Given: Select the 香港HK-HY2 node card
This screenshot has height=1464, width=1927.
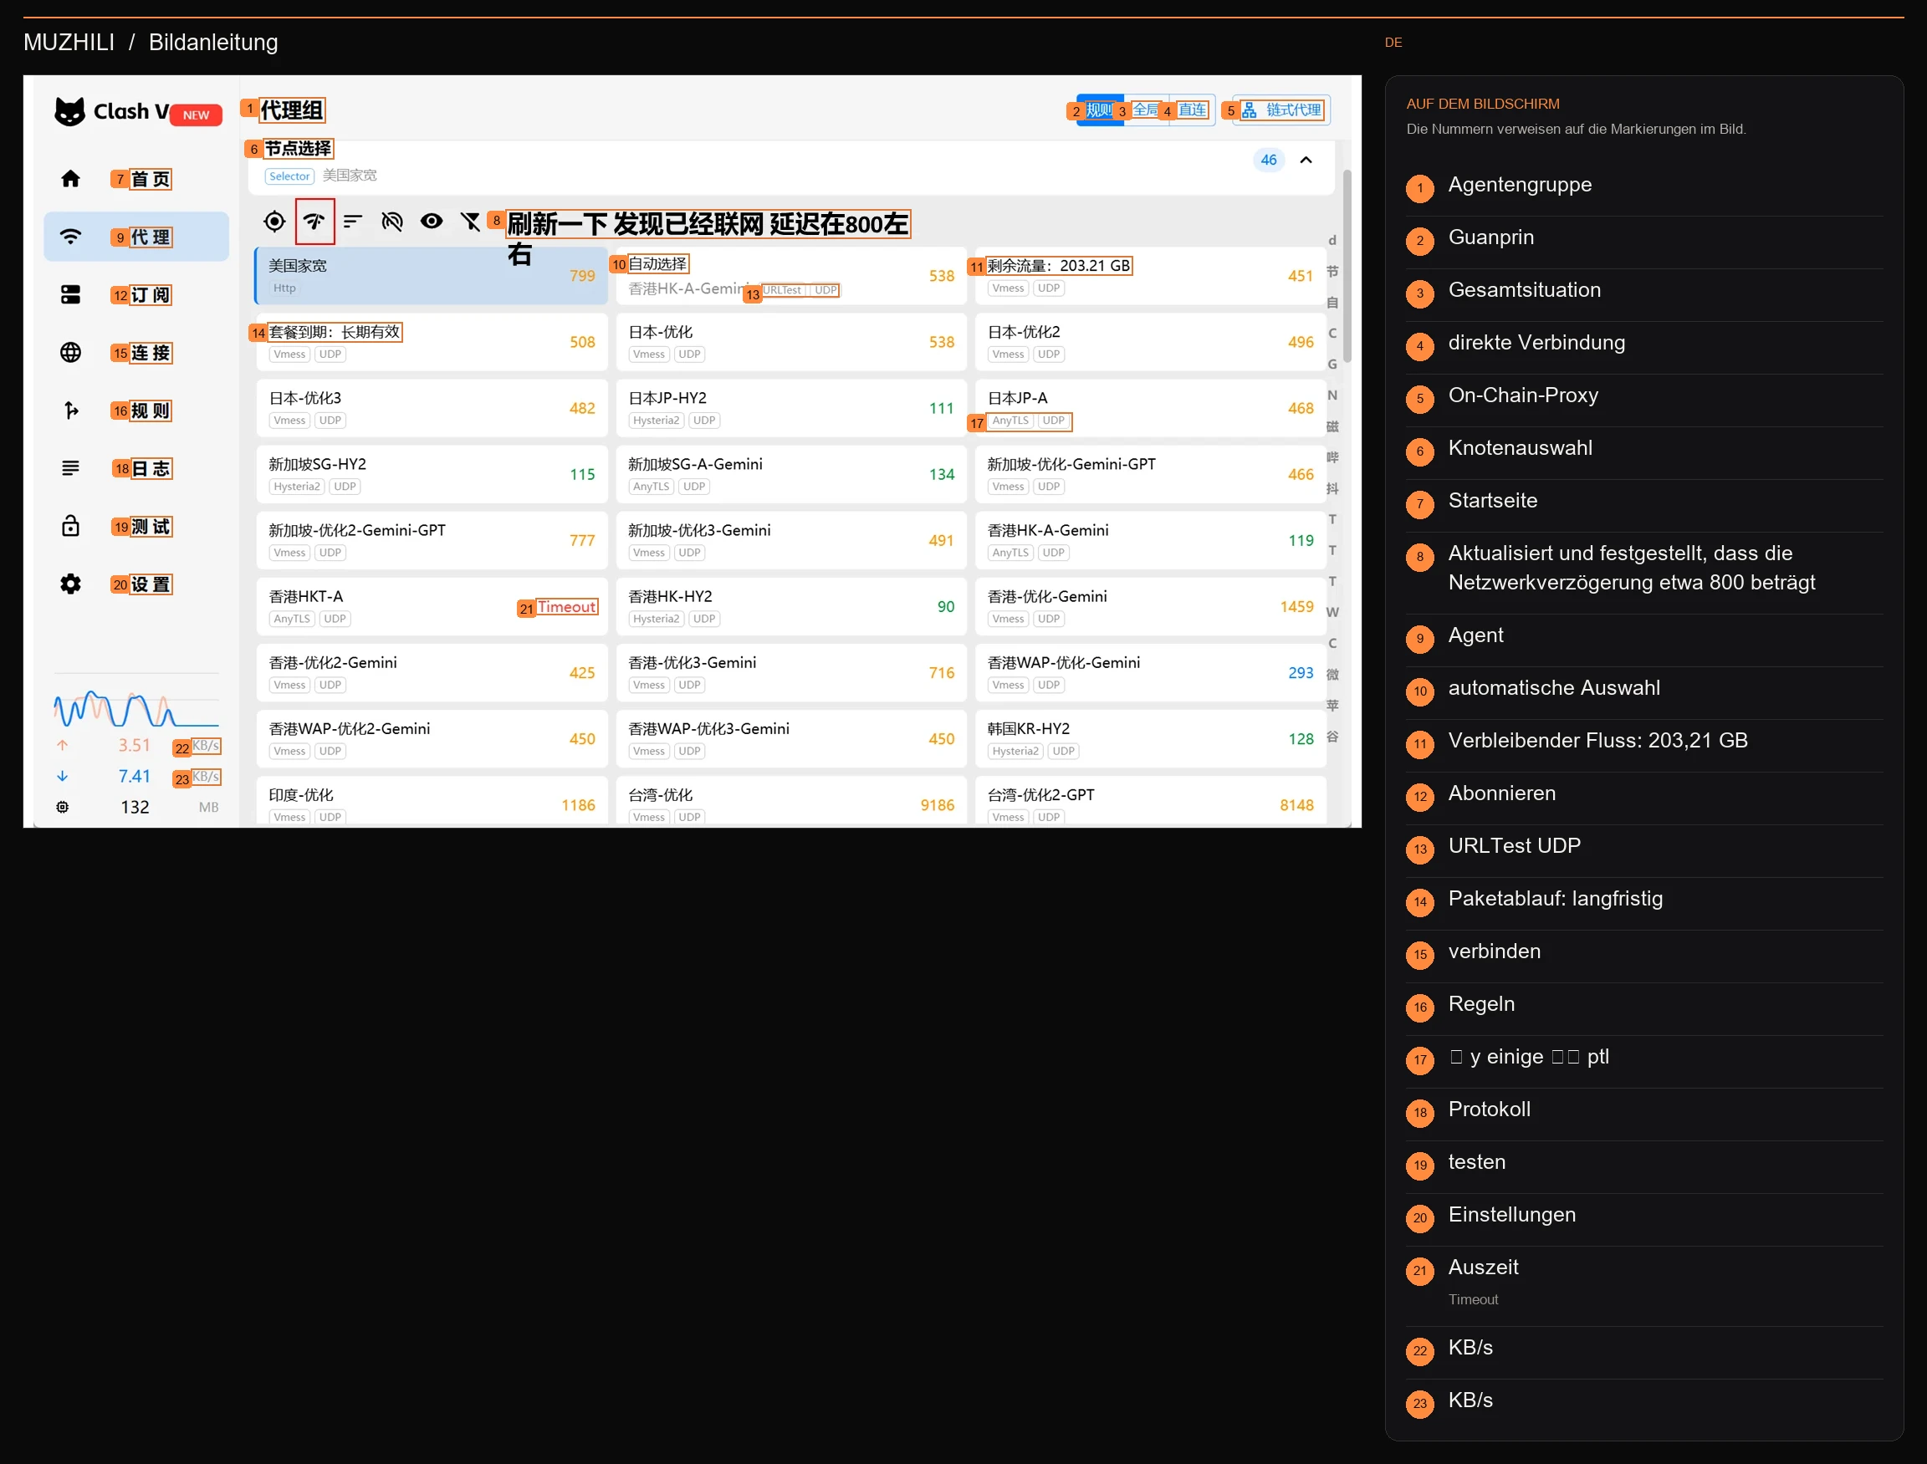Looking at the screenshot, I should point(791,606).
